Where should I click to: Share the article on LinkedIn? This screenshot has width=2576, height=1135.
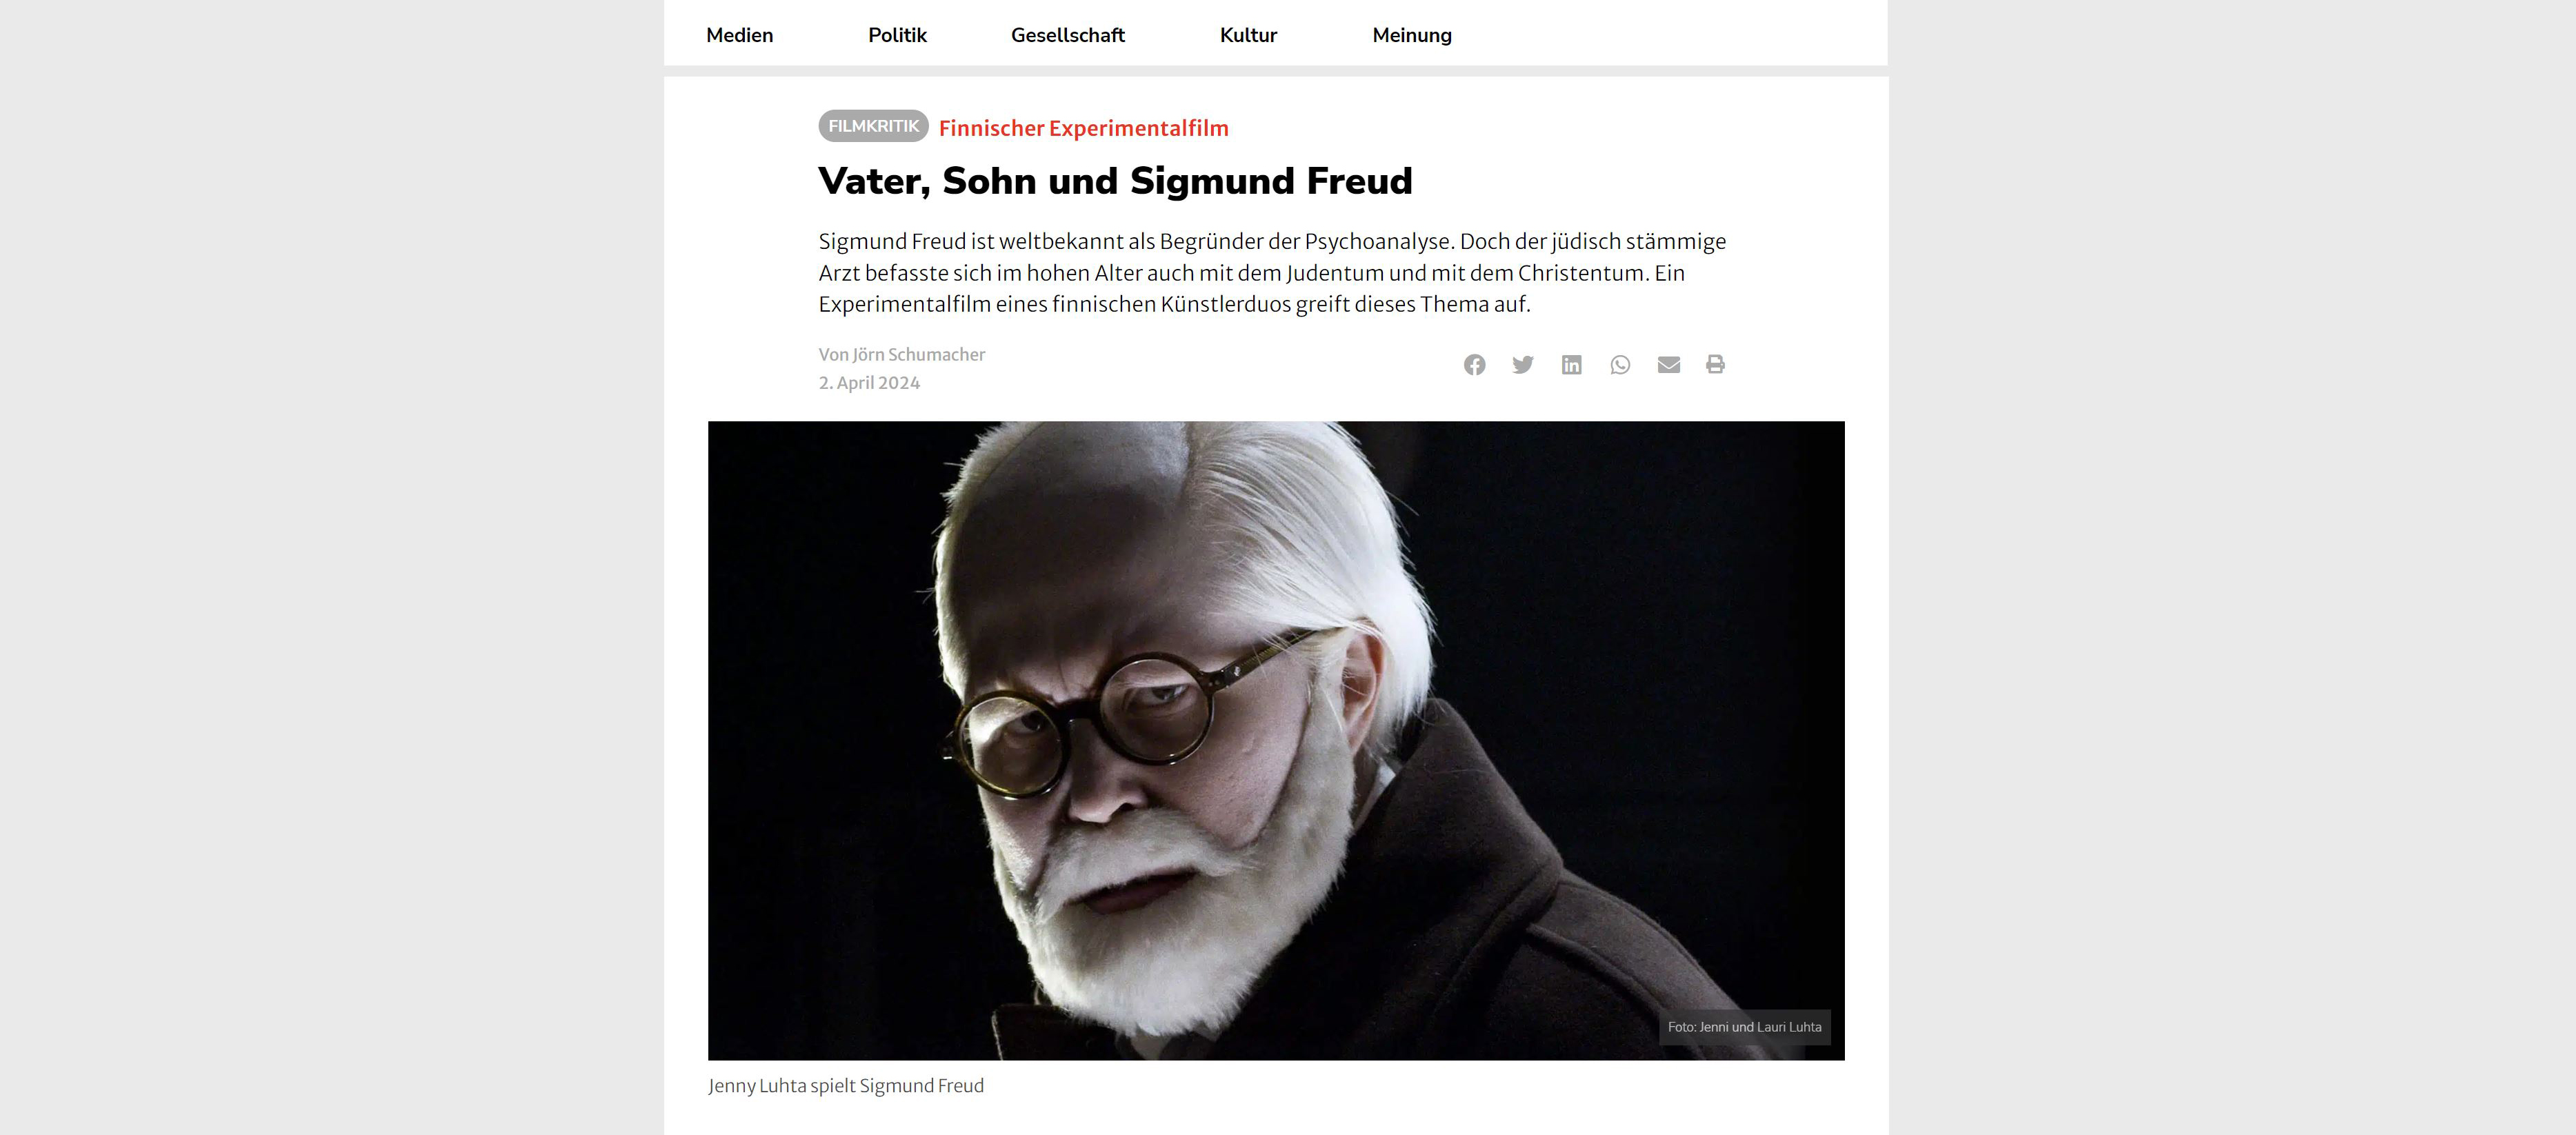click(1571, 365)
